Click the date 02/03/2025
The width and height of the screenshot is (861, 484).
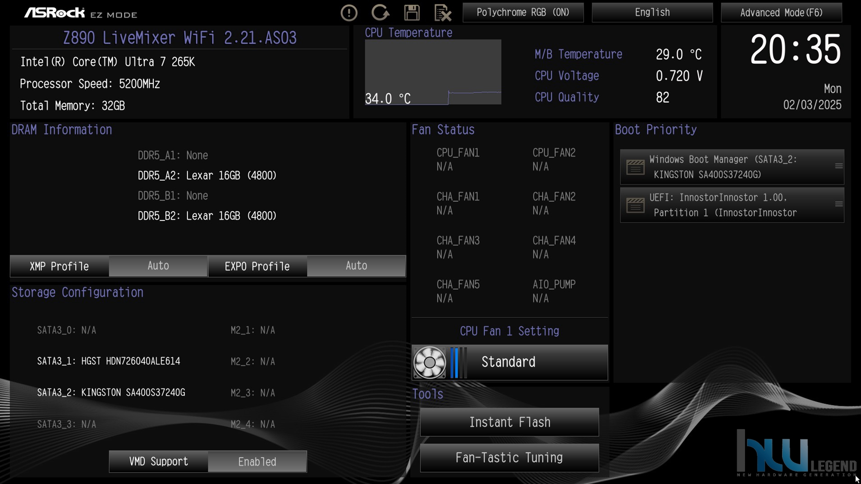(x=812, y=105)
